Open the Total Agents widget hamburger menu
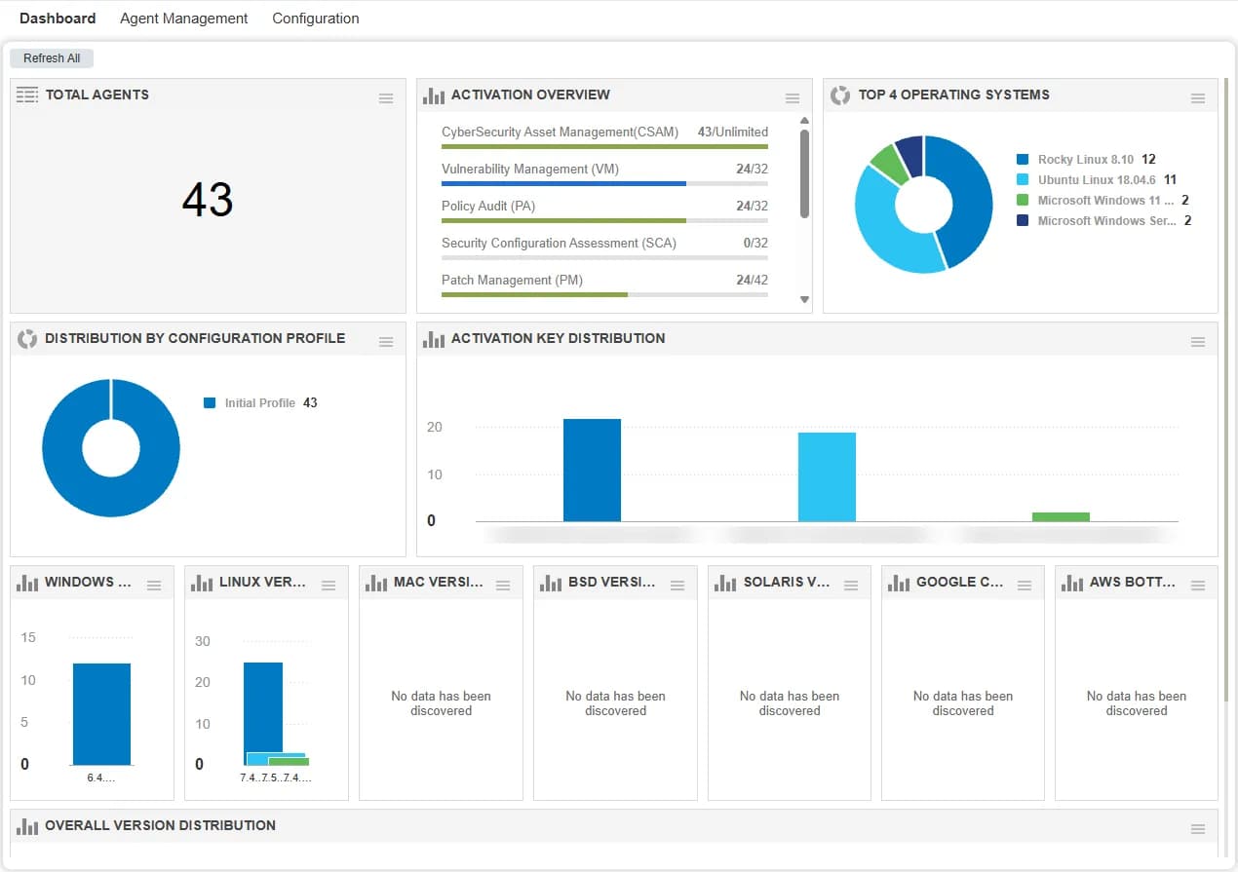Image resolution: width=1238 pixels, height=872 pixels. (x=386, y=98)
